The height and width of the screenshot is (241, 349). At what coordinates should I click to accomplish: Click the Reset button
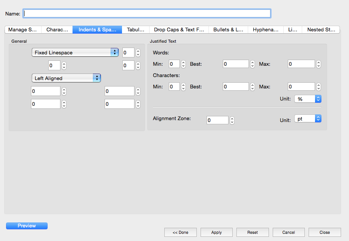click(x=252, y=232)
